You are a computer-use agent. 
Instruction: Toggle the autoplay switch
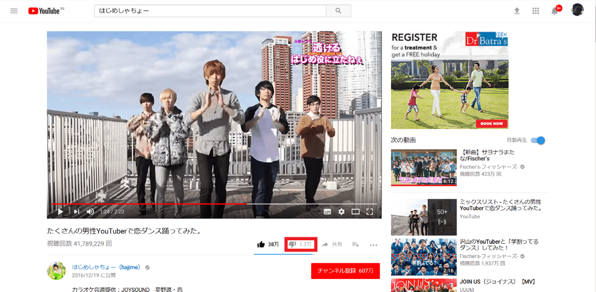click(538, 140)
